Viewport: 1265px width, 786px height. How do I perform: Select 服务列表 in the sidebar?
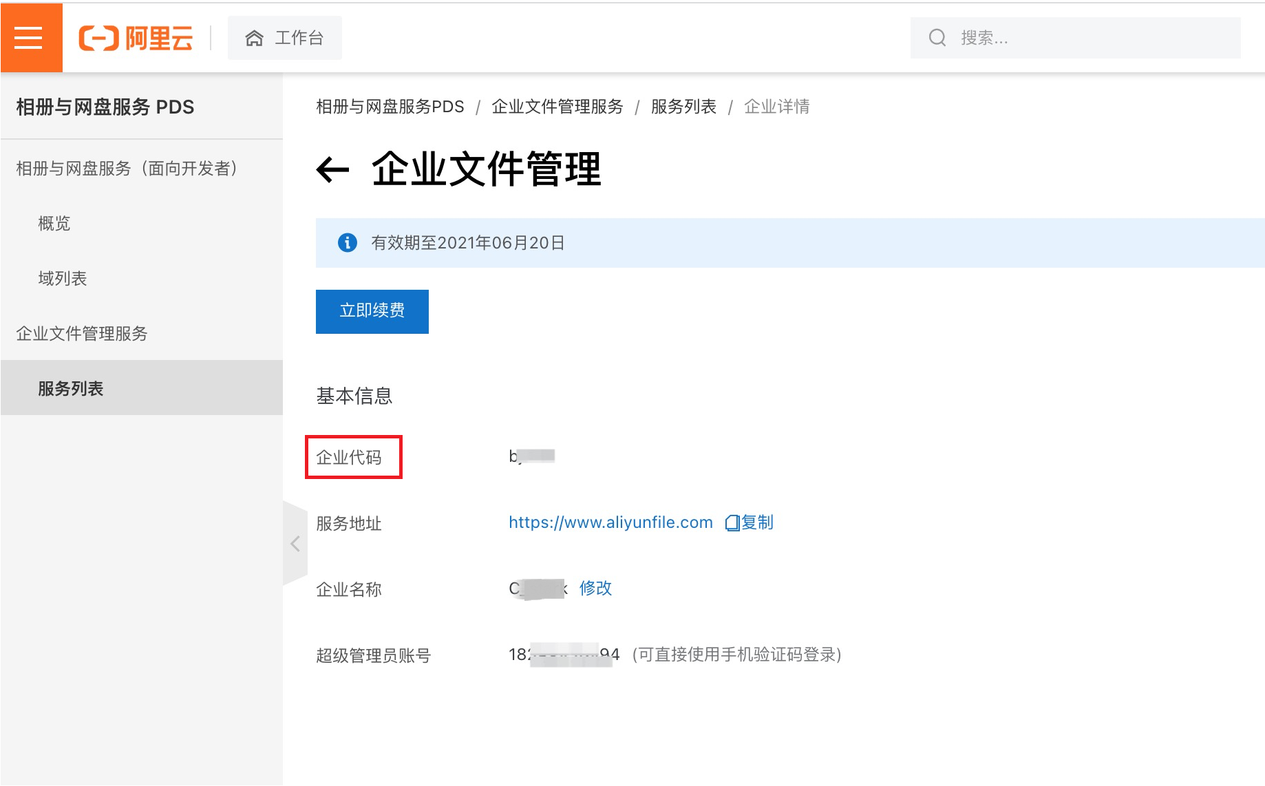(x=142, y=388)
